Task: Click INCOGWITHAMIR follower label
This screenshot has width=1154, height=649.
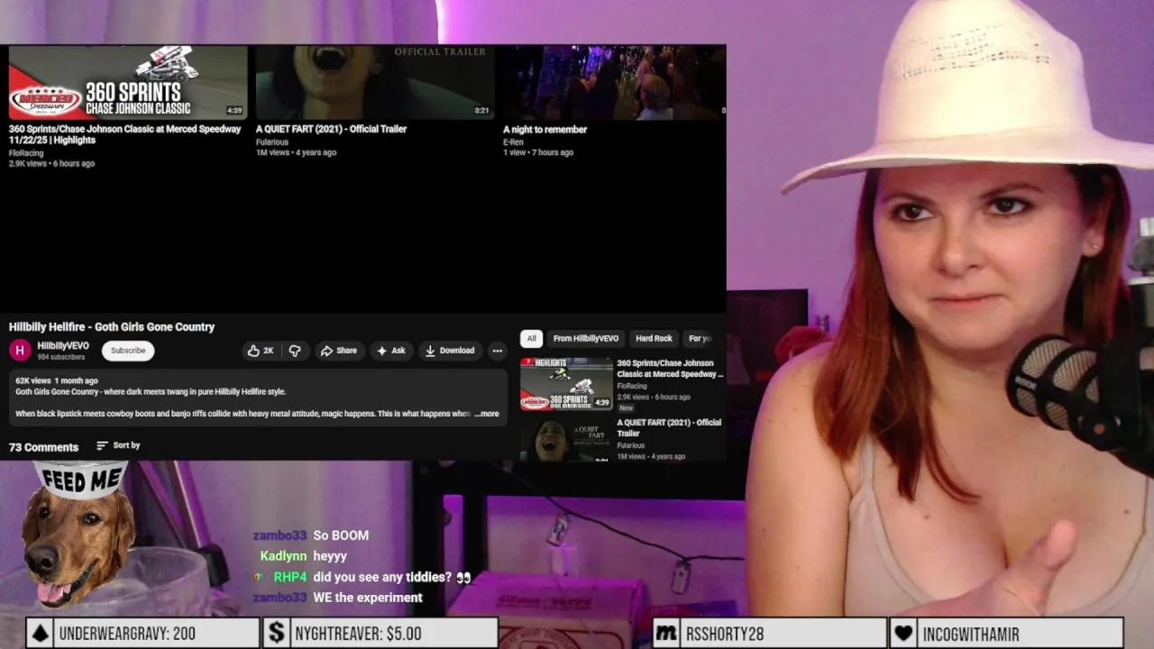Action: pyautogui.click(x=971, y=634)
